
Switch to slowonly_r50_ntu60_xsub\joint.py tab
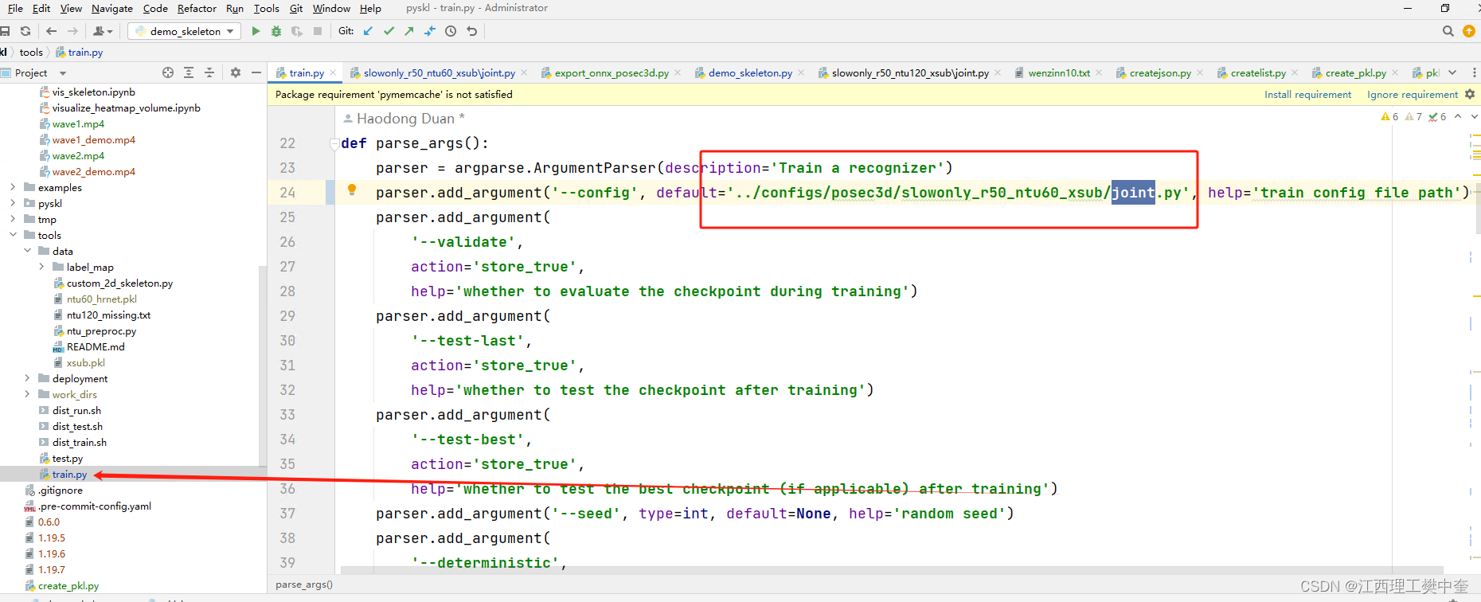[440, 72]
